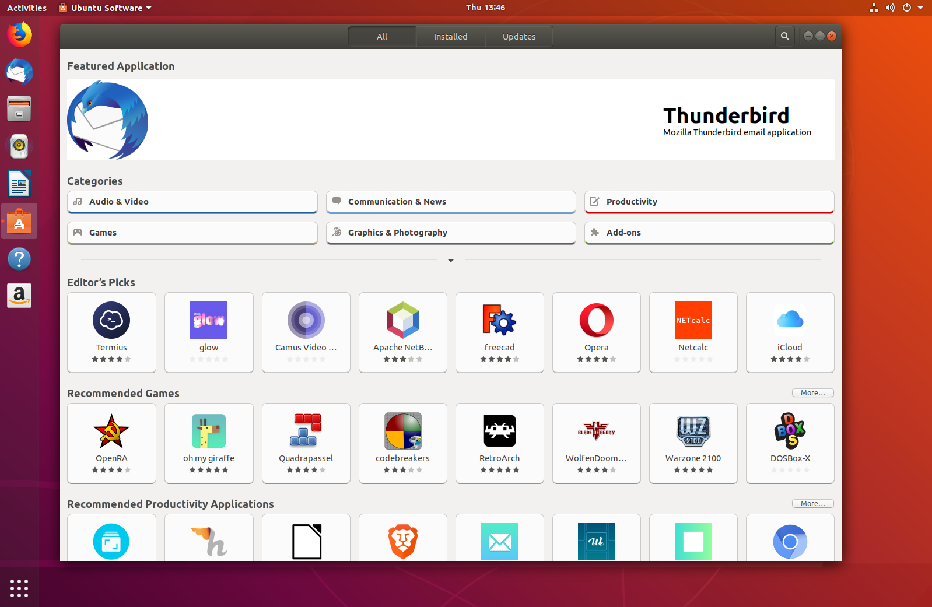Launch Firefox from the dock
This screenshot has width=932, height=607.
pyautogui.click(x=19, y=34)
